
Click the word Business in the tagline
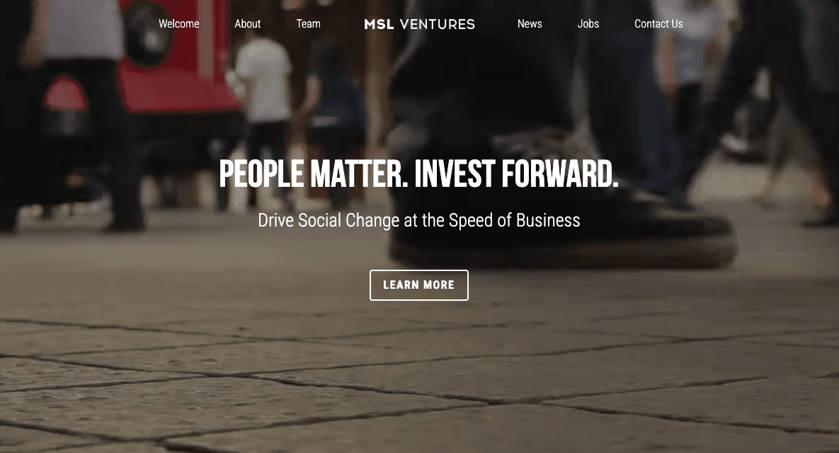click(x=548, y=220)
